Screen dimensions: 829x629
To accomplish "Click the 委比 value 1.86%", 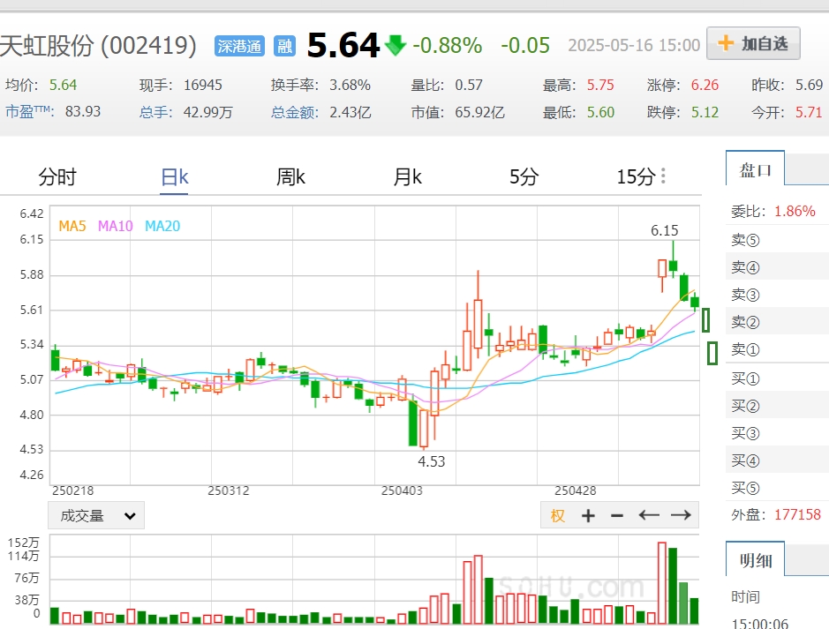I will click(x=795, y=211).
